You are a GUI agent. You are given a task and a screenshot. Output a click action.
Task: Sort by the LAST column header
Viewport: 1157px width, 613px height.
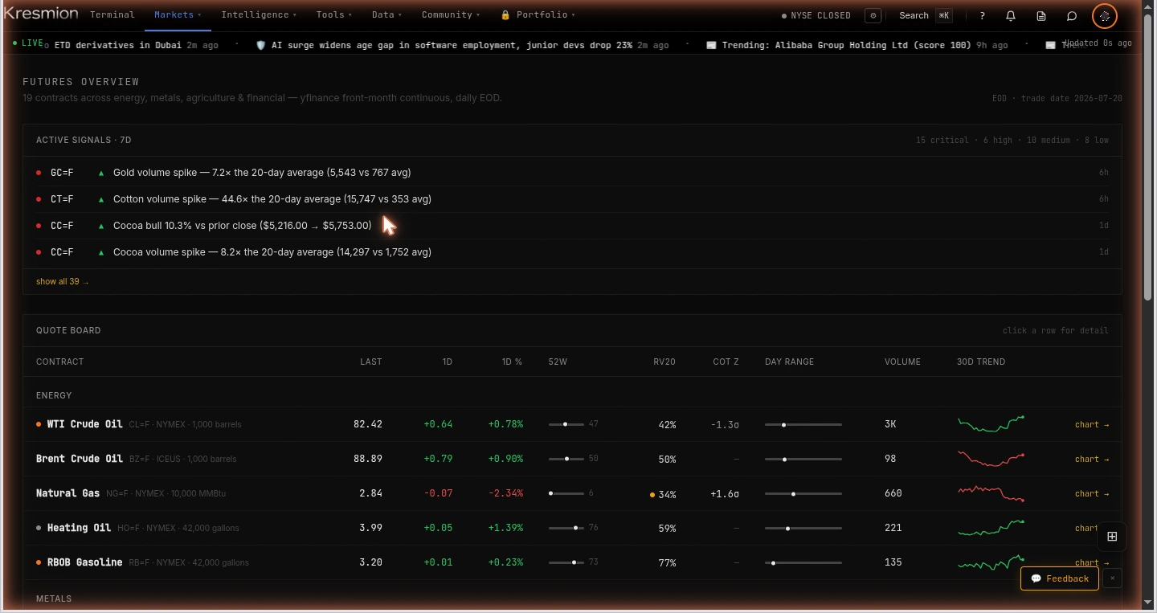pyautogui.click(x=371, y=362)
